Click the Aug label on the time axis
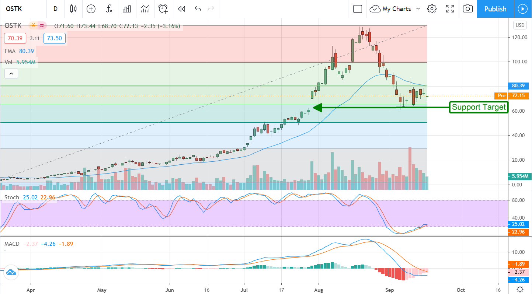 coord(319,290)
